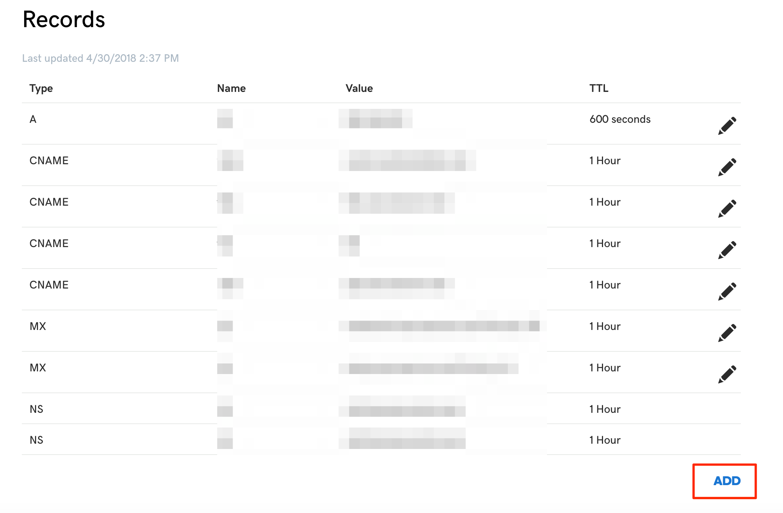Edit the fourth CNAME record
The height and width of the screenshot is (513, 783).
(727, 292)
